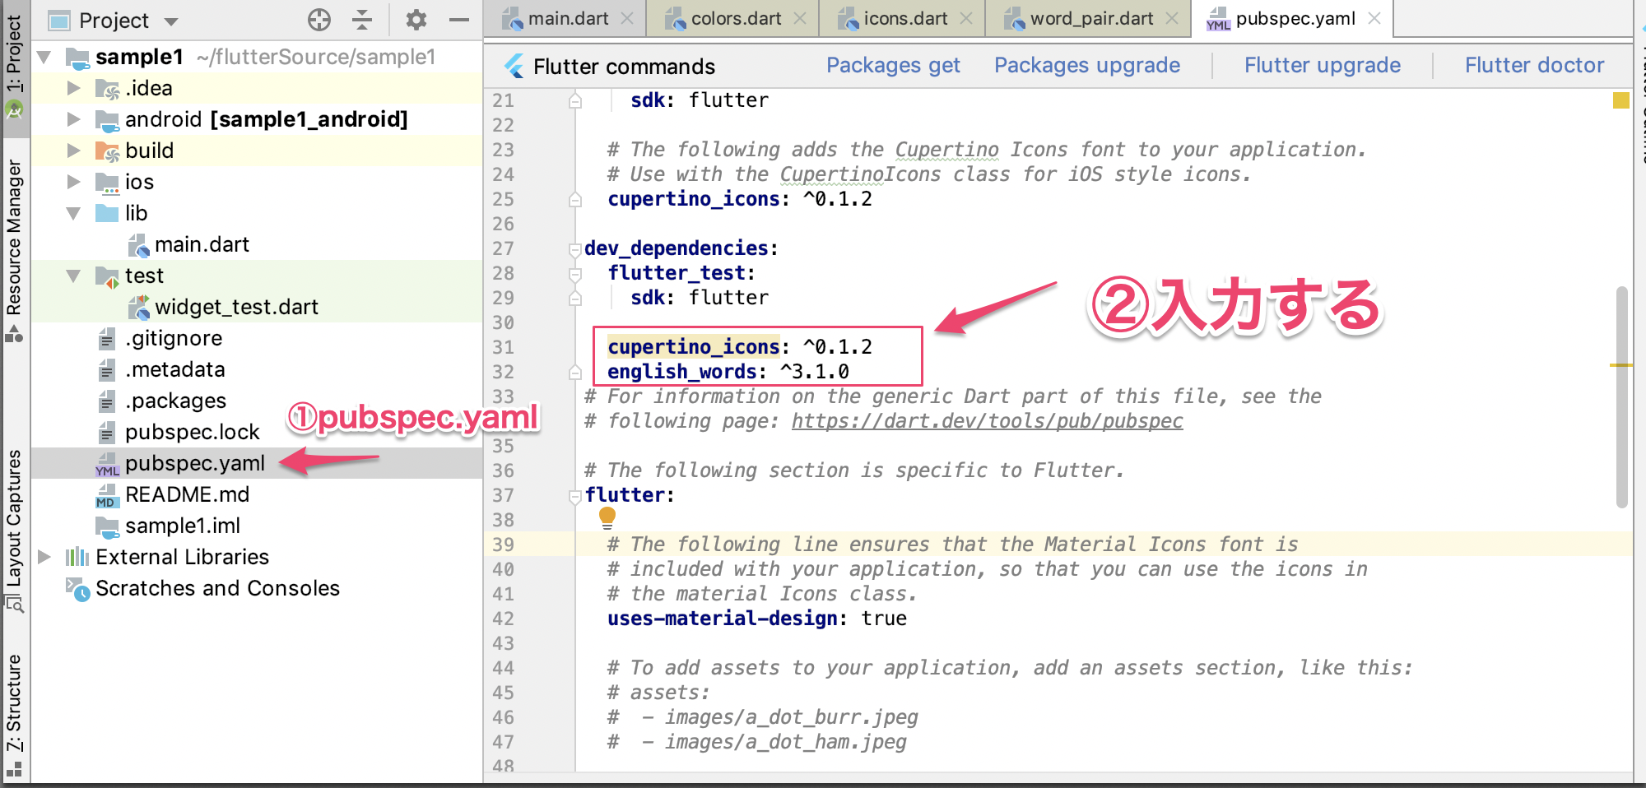Viewport: 1646px width, 788px height.
Task: Place cursor on english_words line
Action: (x=728, y=372)
